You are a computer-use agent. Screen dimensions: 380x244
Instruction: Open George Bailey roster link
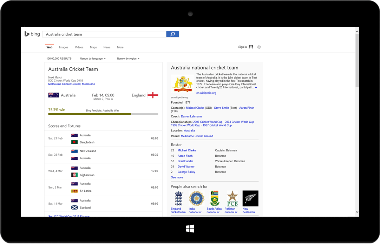[x=186, y=172]
